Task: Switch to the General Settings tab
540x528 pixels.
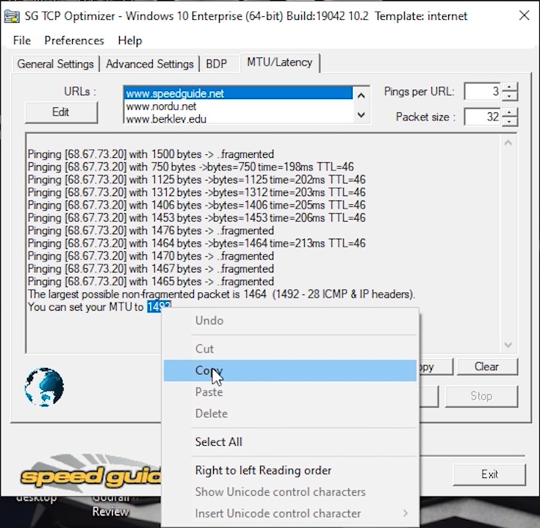Action: tap(55, 64)
